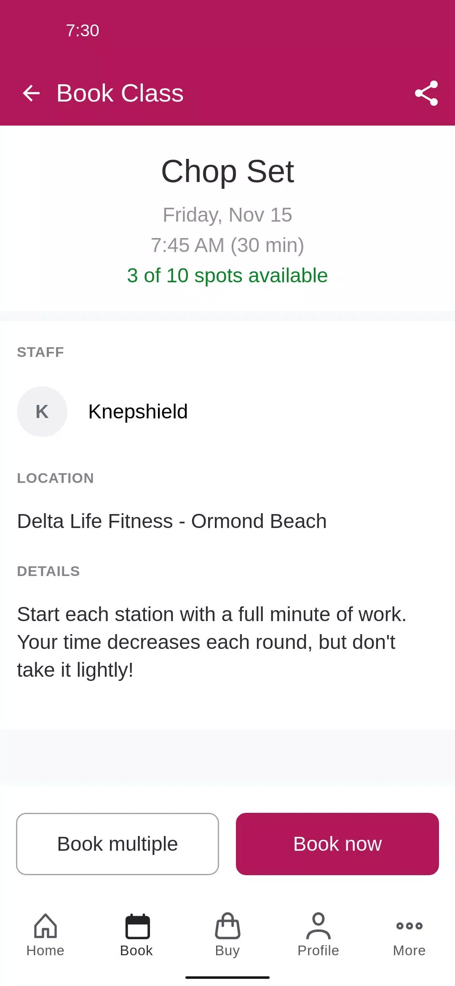Tap the Chop Set class title

coord(227,171)
